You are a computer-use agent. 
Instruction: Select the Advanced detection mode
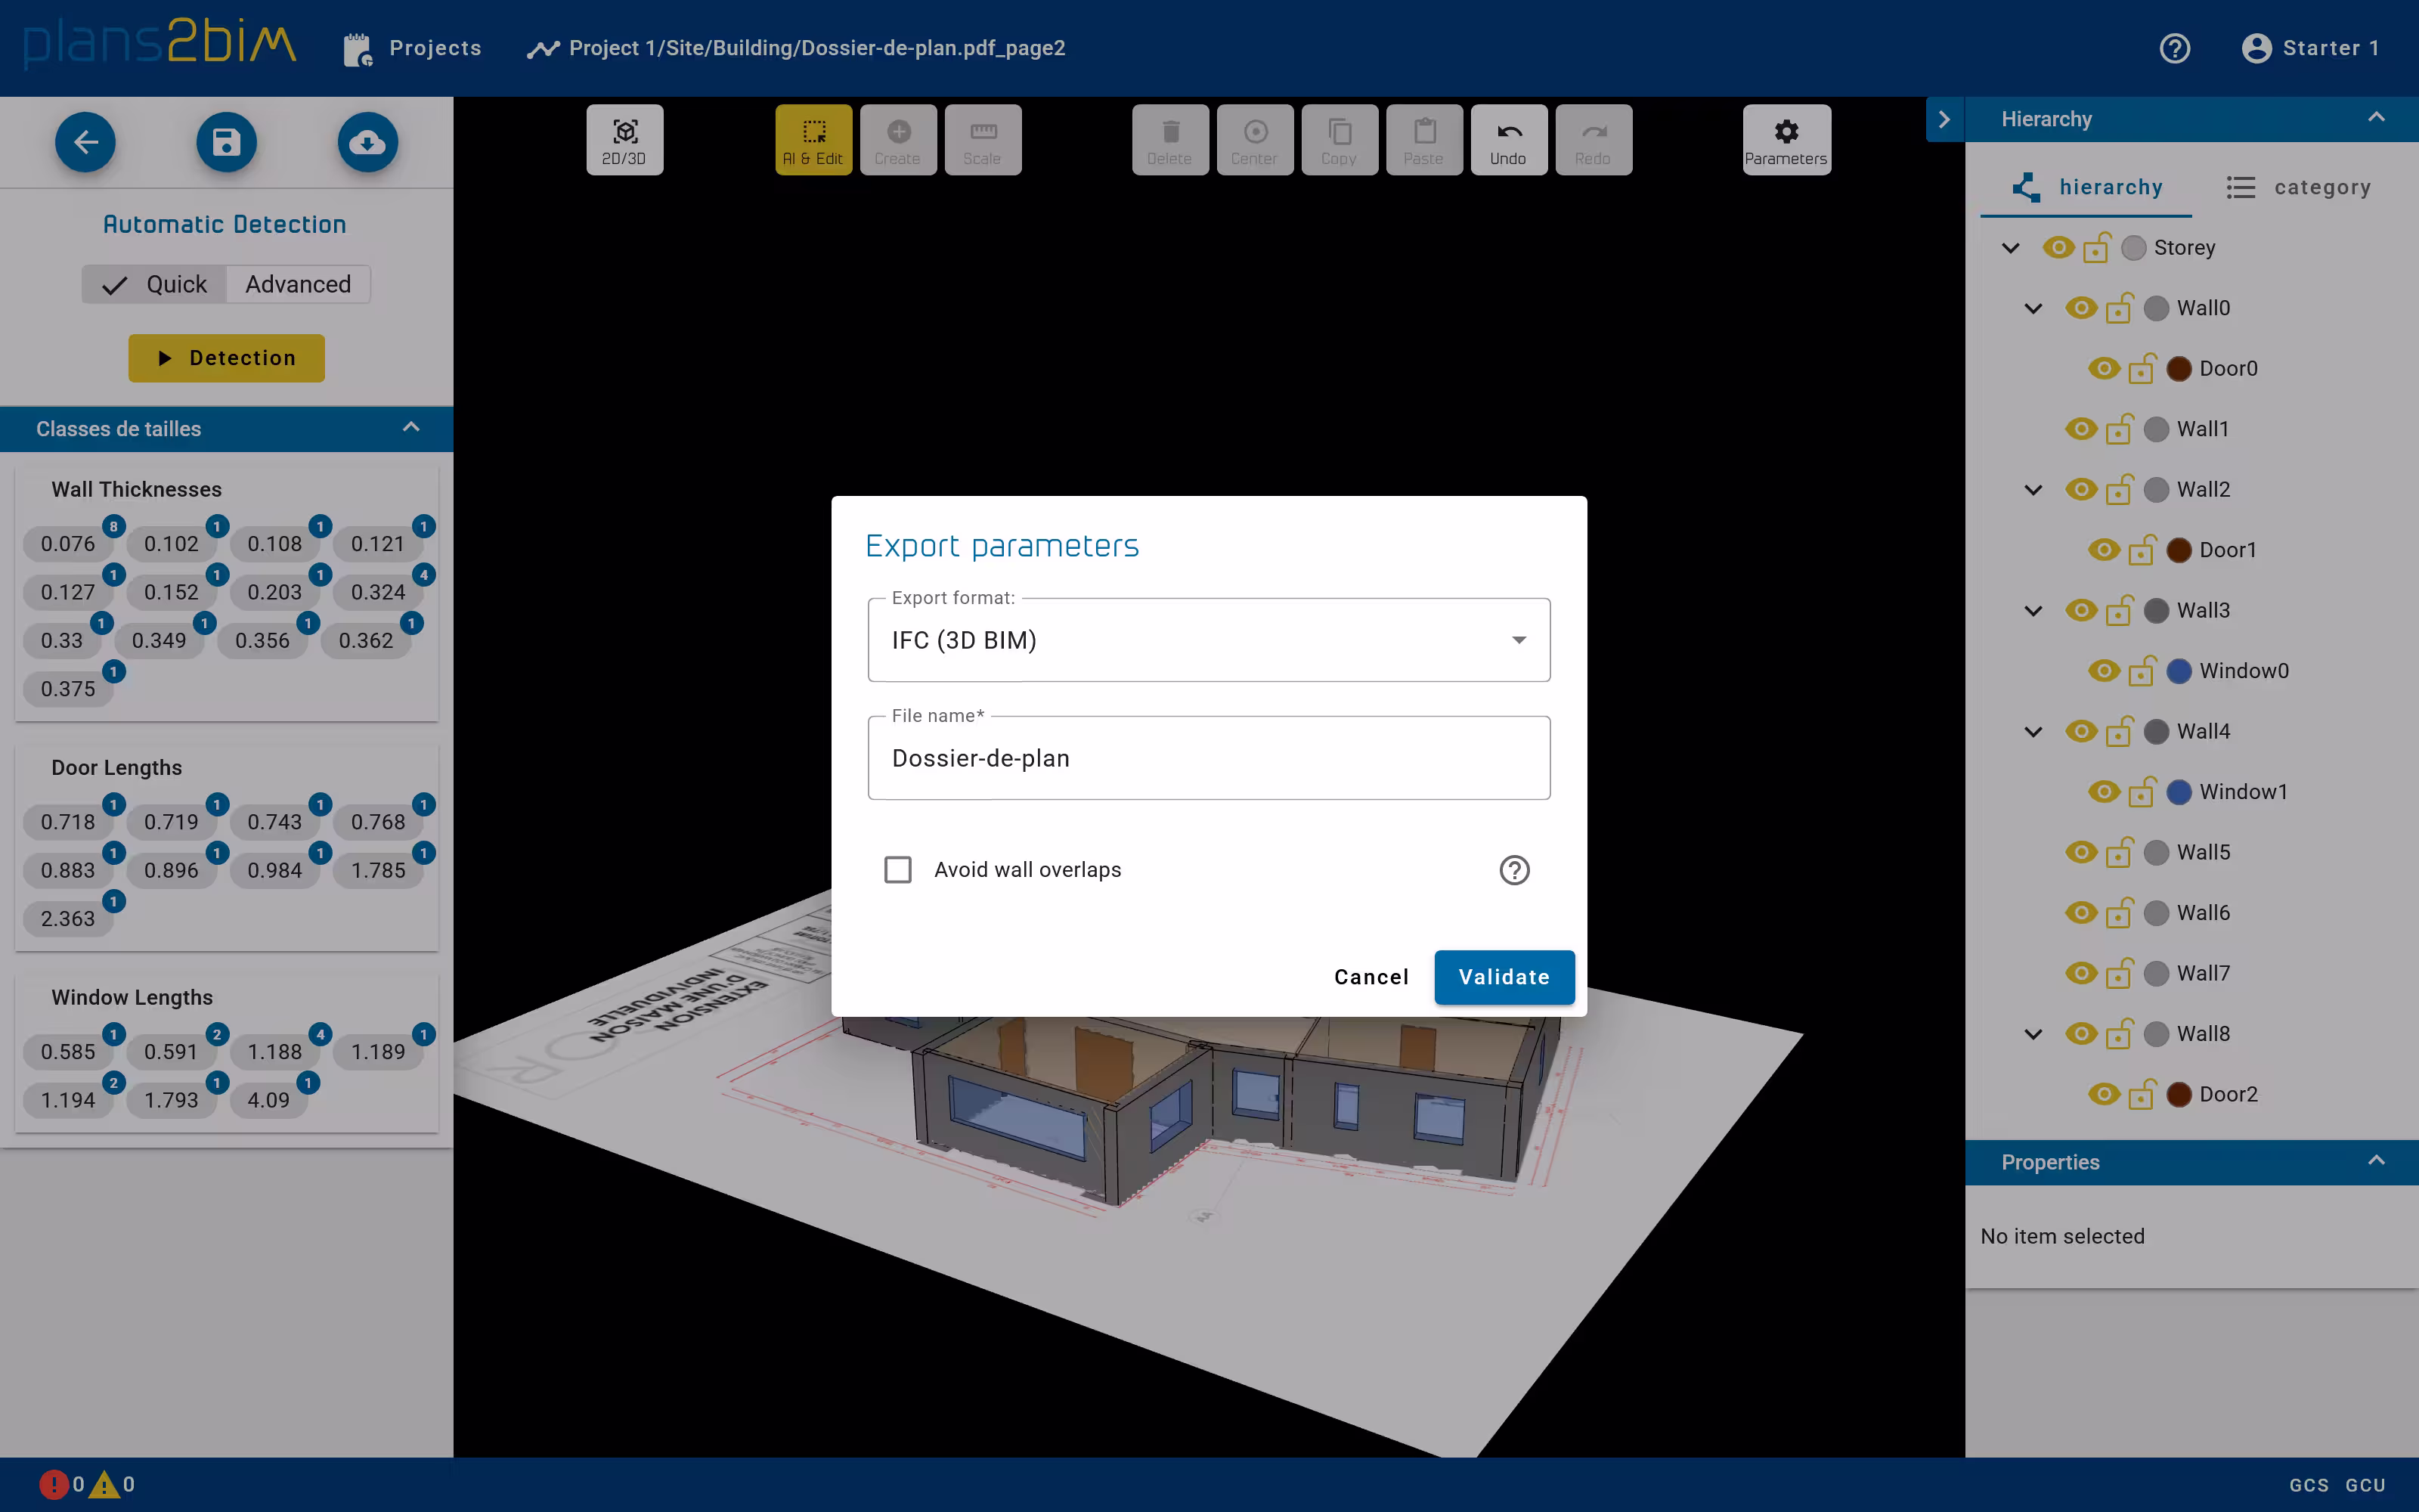click(298, 284)
